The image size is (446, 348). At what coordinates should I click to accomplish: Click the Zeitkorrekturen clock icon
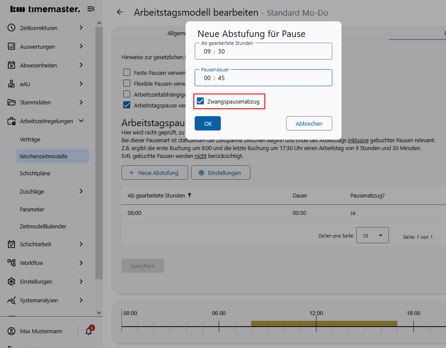pos(11,28)
